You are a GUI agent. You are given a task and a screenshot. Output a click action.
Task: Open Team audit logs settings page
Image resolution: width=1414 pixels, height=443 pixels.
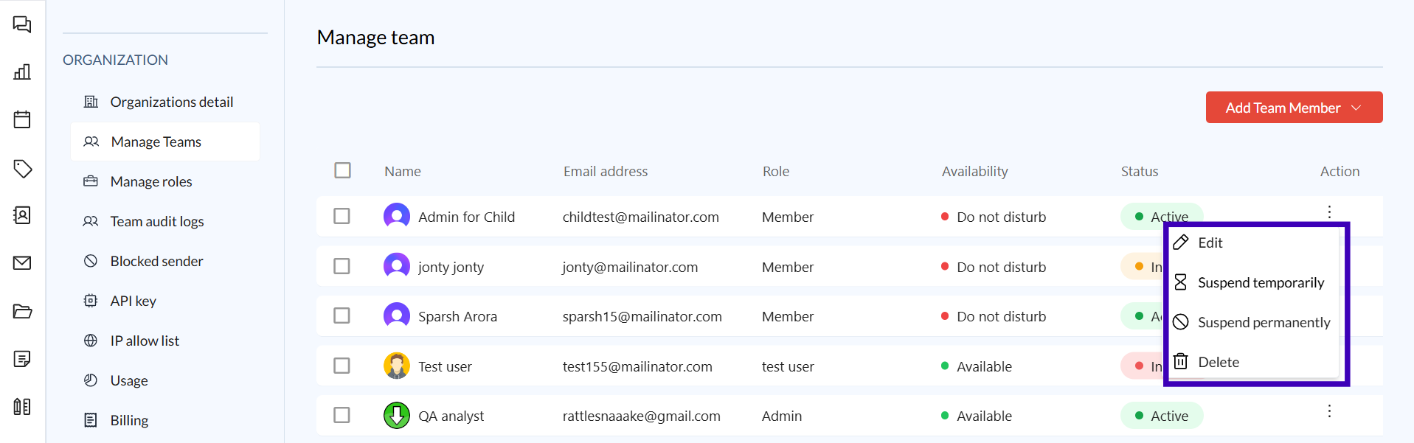156,221
